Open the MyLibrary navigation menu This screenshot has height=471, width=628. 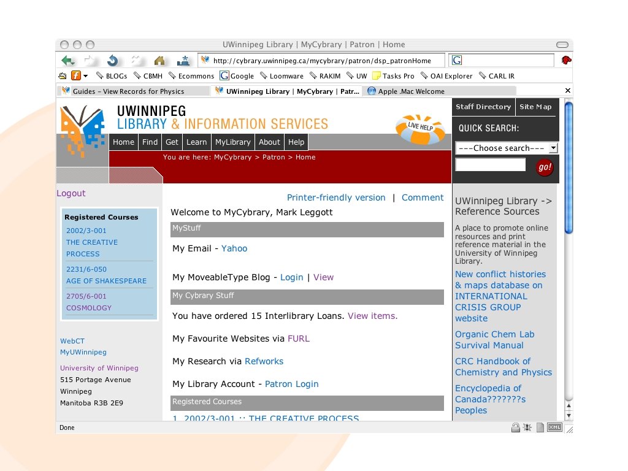point(232,142)
